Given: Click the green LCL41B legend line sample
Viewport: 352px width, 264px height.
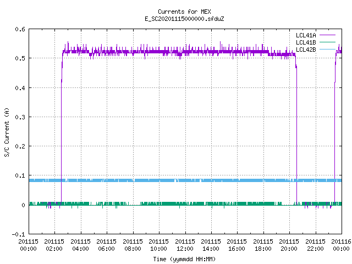Looking at the screenshot, I should pyautogui.click(x=327, y=42).
